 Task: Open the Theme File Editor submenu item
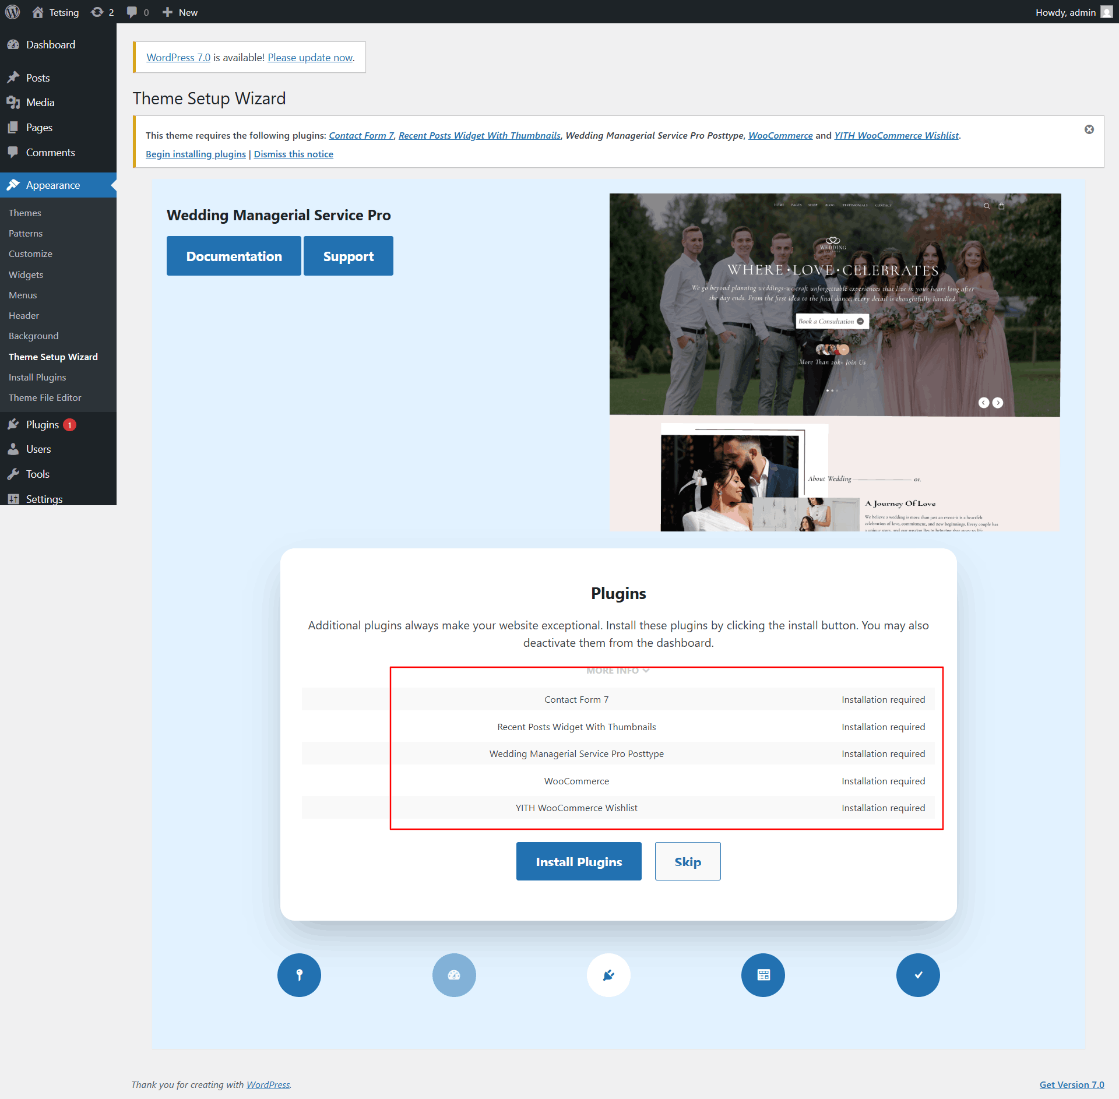click(45, 397)
